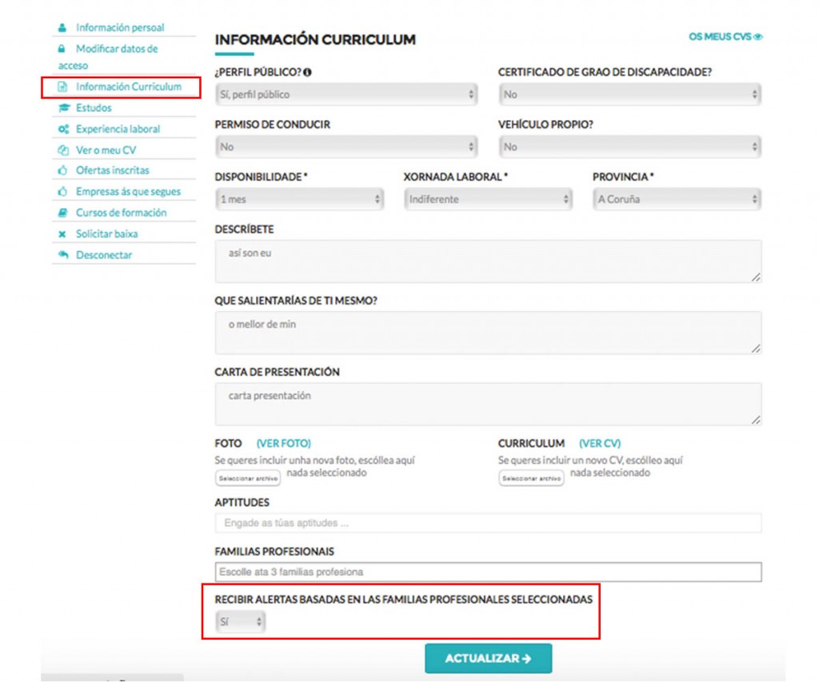Open the Permiso de conducir dropdown
819x682 pixels.
click(346, 147)
